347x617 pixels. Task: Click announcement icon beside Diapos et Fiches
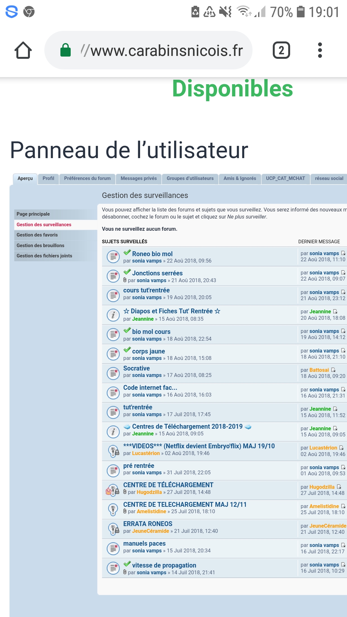(x=113, y=315)
